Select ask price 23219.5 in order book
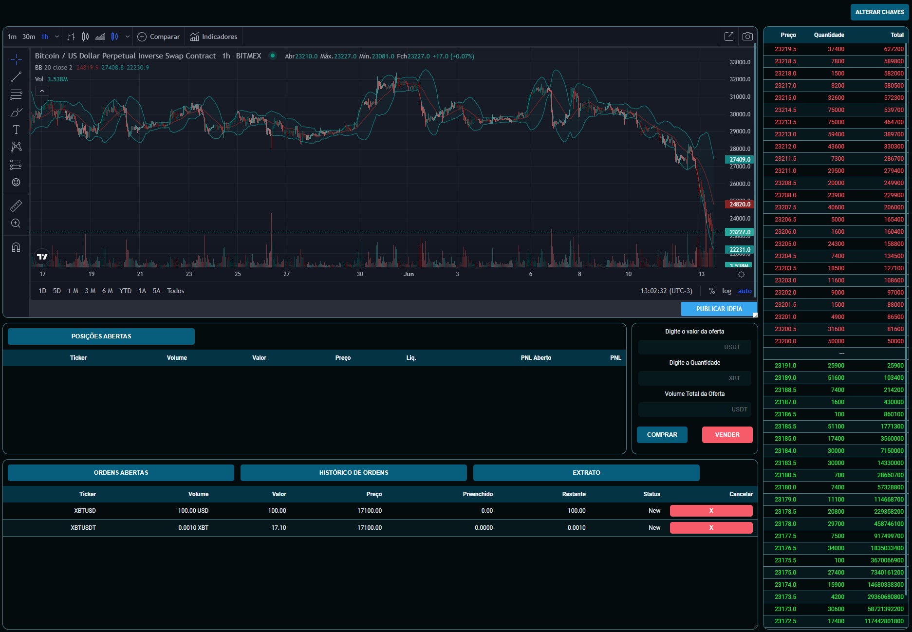912x632 pixels. [785, 49]
